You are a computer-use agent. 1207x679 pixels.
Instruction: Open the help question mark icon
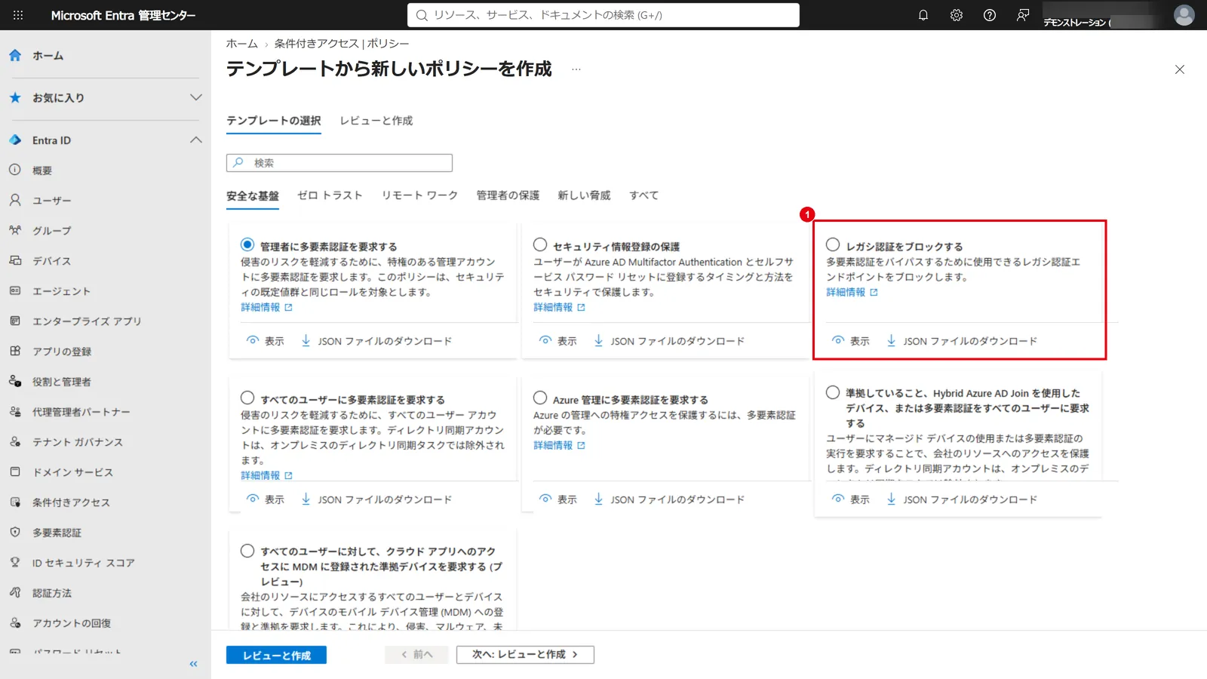pyautogui.click(x=990, y=15)
